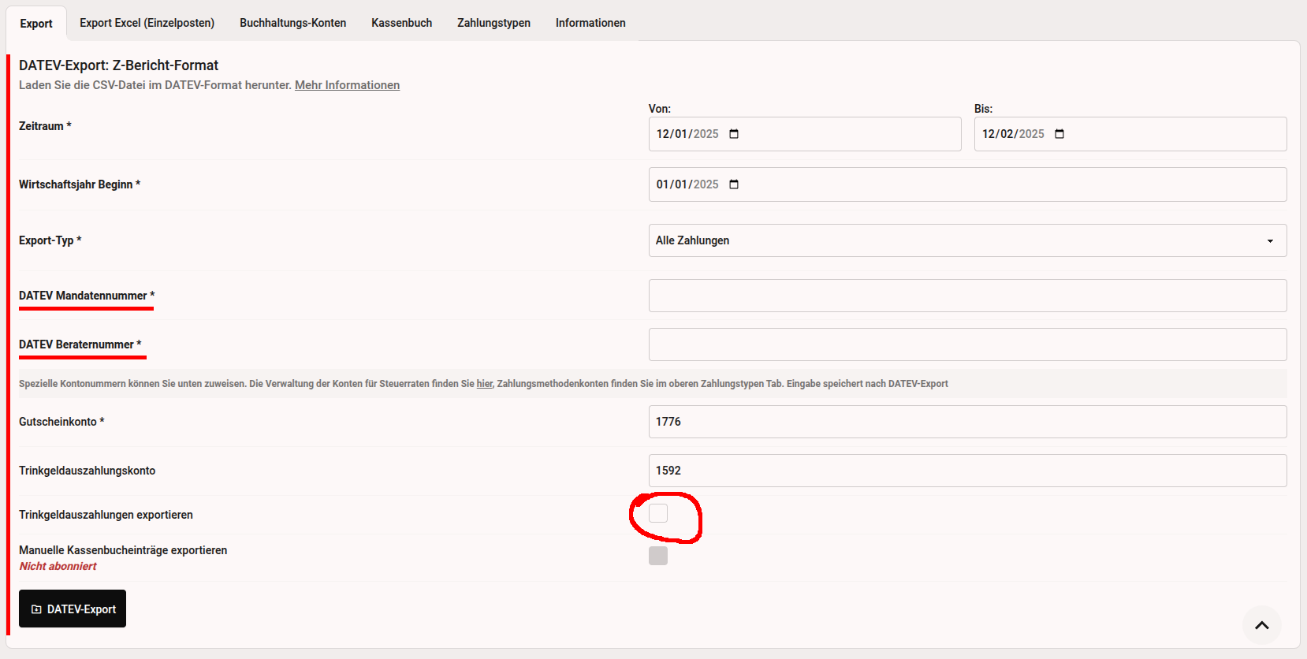Screen dimensions: 1307x659
Task: Open the Buchhaltungs-Konten tab
Action: (x=293, y=23)
